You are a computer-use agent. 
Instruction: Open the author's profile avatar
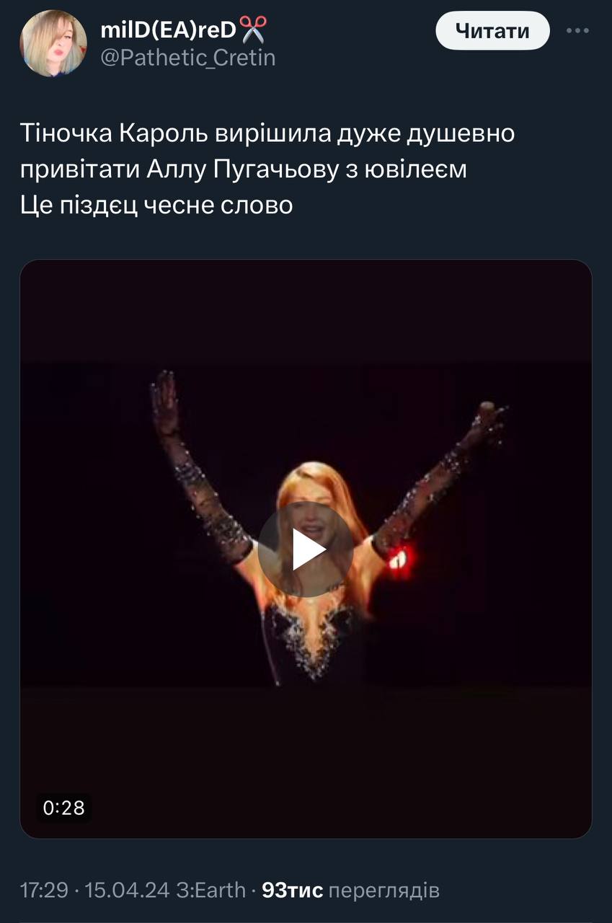pyautogui.click(x=53, y=43)
